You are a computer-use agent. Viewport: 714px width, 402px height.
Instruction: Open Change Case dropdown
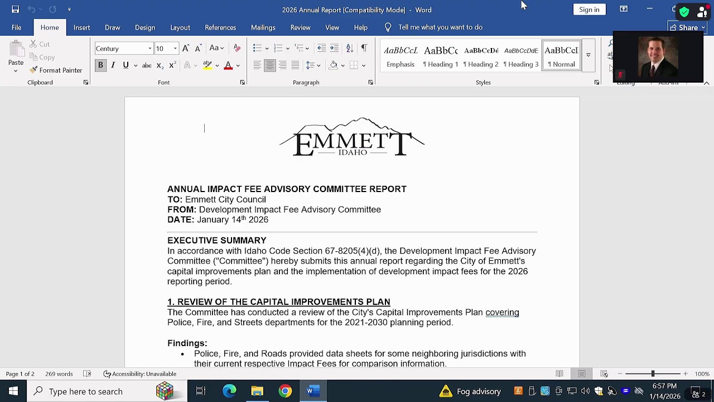pos(216,49)
